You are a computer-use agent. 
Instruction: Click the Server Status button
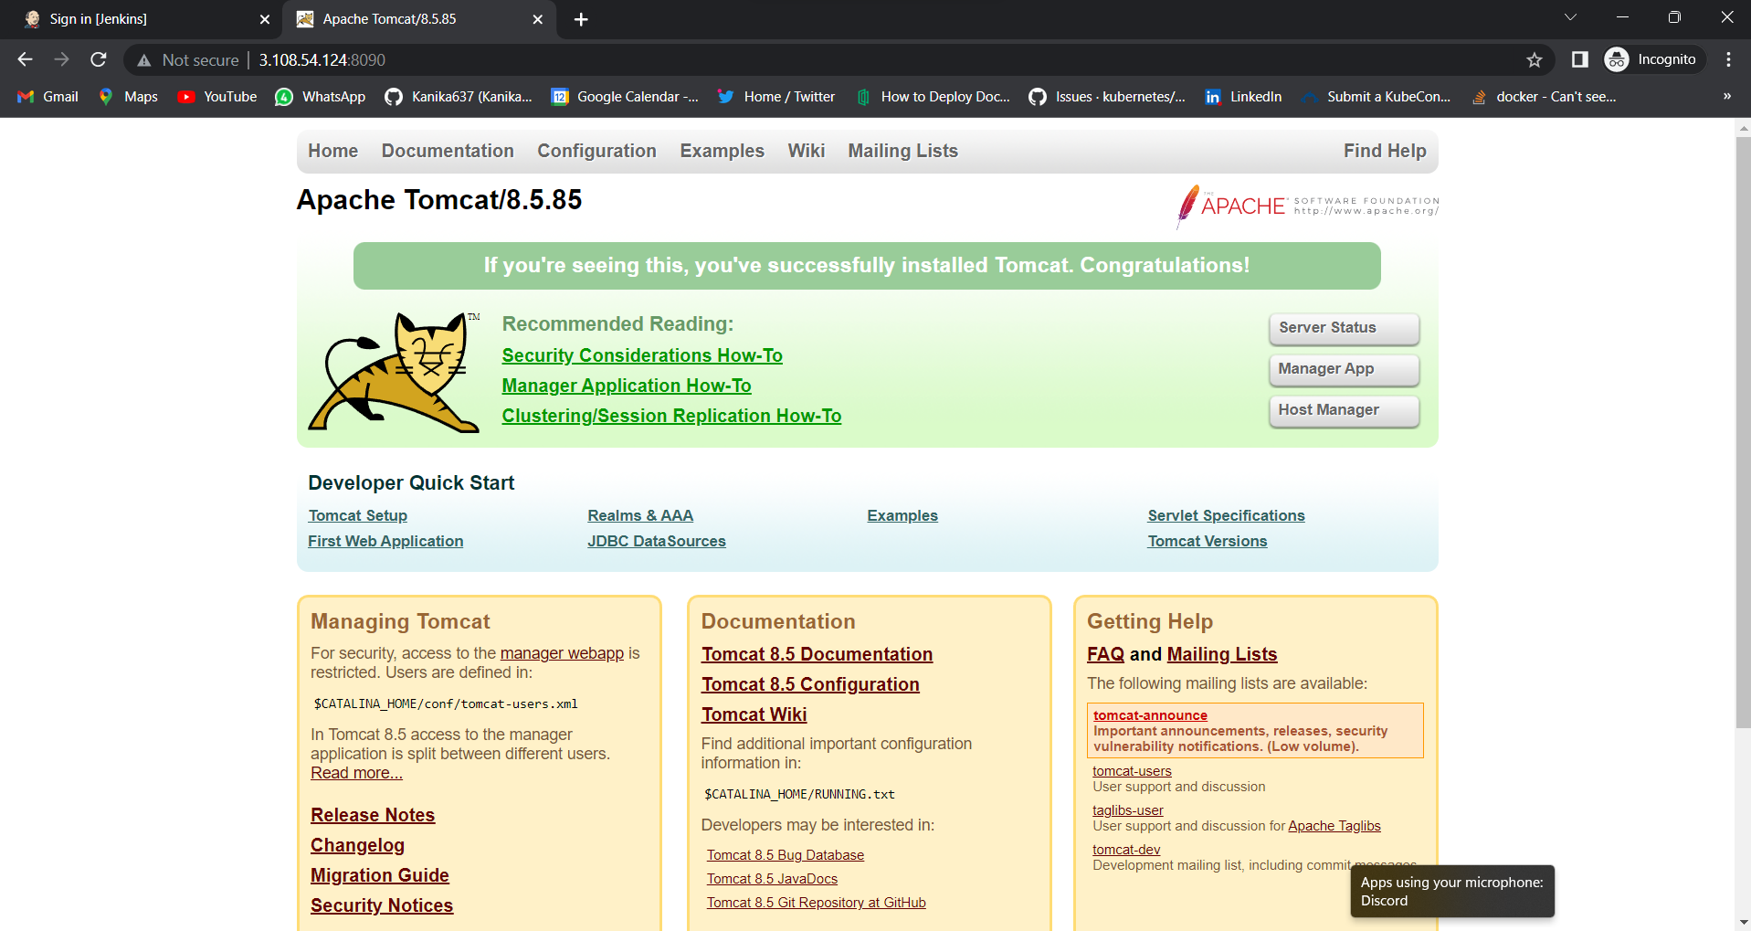click(x=1344, y=328)
